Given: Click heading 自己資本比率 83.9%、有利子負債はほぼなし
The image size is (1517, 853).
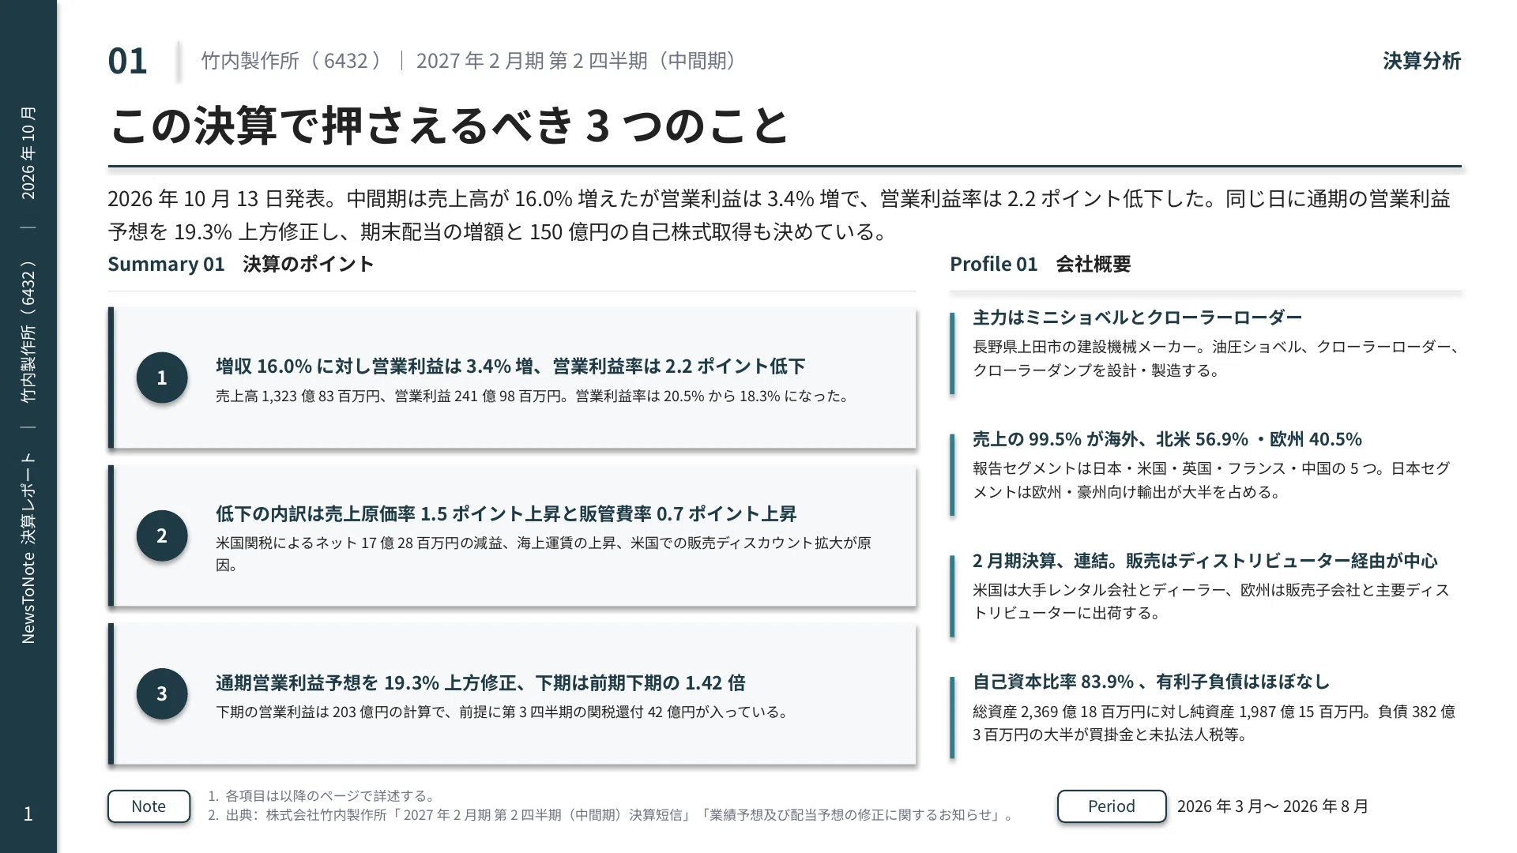Looking at the screenshot, I should (x=1151, y=682).
